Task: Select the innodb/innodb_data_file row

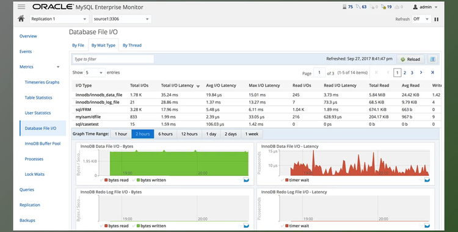Action: point(256,95)
